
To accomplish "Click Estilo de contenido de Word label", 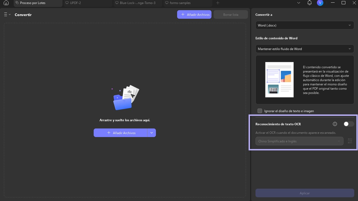I will click(276, 38).
